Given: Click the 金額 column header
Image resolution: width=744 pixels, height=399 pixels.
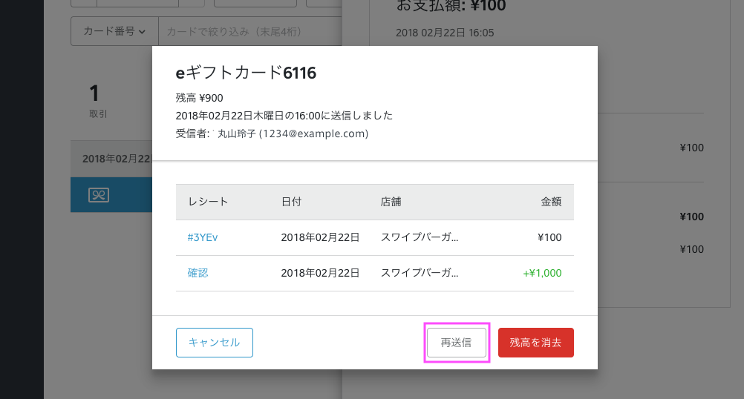Looking at the screenshot, I should (x=551, y=202).
